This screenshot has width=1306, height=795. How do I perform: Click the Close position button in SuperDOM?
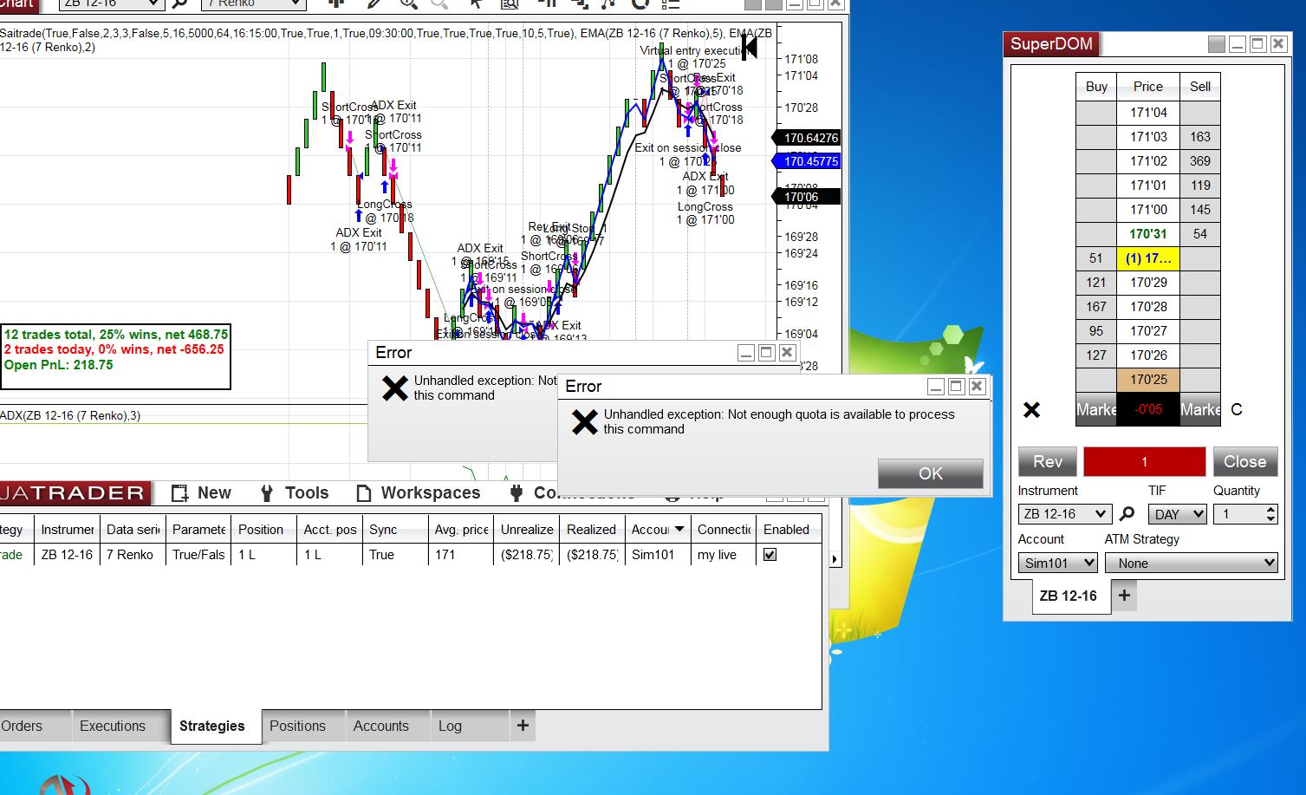(x=1244, y=462)
